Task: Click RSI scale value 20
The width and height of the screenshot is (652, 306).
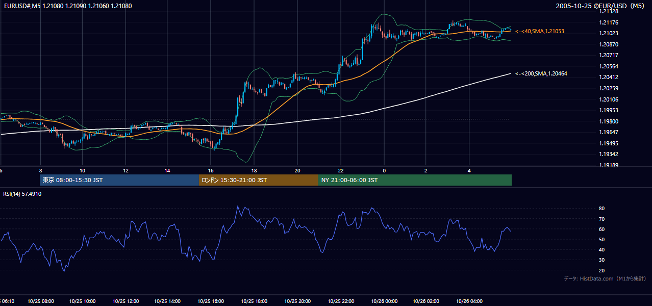Action: 602,270
